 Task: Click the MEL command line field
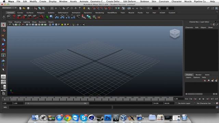(x=61, y=107)
